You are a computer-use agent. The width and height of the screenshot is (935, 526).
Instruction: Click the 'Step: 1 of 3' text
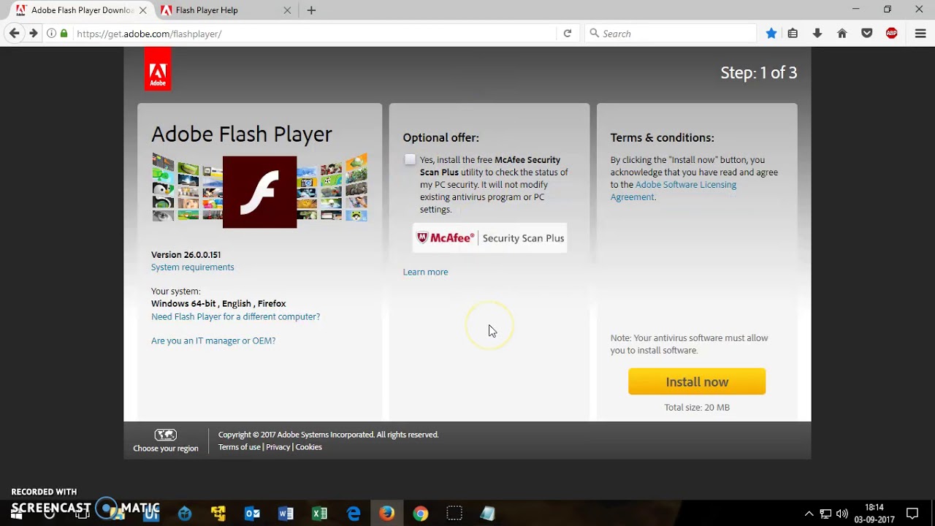point(759,72)
